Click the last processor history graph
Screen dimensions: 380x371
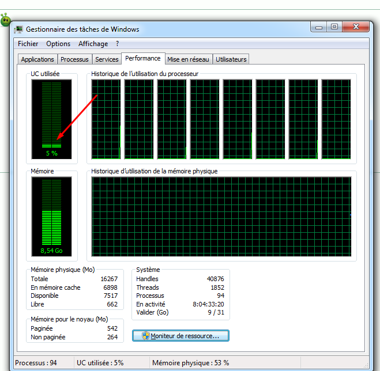[336, 119]
